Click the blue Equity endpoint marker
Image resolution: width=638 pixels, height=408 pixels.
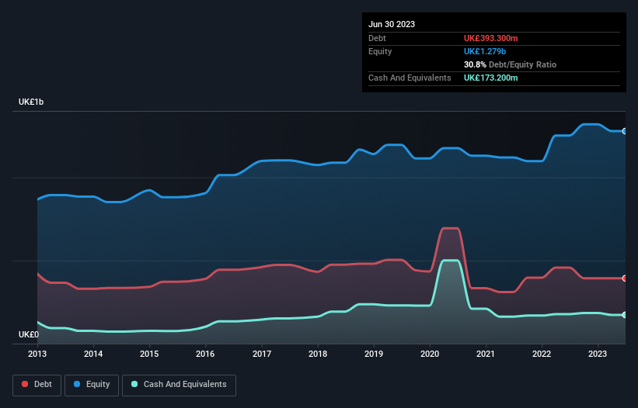625,131
